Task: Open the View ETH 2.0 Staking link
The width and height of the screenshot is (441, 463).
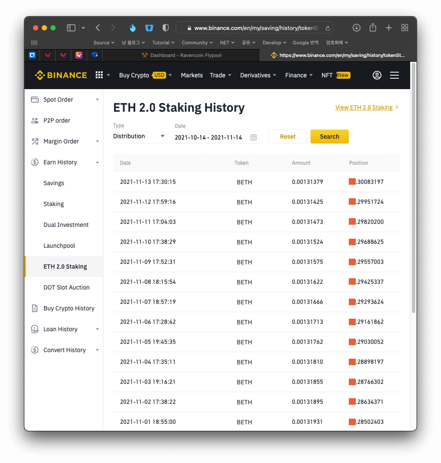Action: coord(367,107)
